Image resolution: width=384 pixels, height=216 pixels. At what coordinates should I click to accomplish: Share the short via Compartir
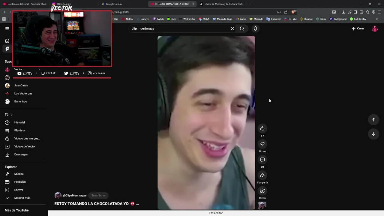tap(262, 175)
